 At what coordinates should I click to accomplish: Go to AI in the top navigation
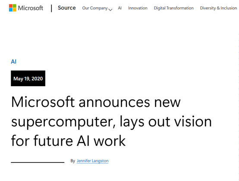coord(119,8)
